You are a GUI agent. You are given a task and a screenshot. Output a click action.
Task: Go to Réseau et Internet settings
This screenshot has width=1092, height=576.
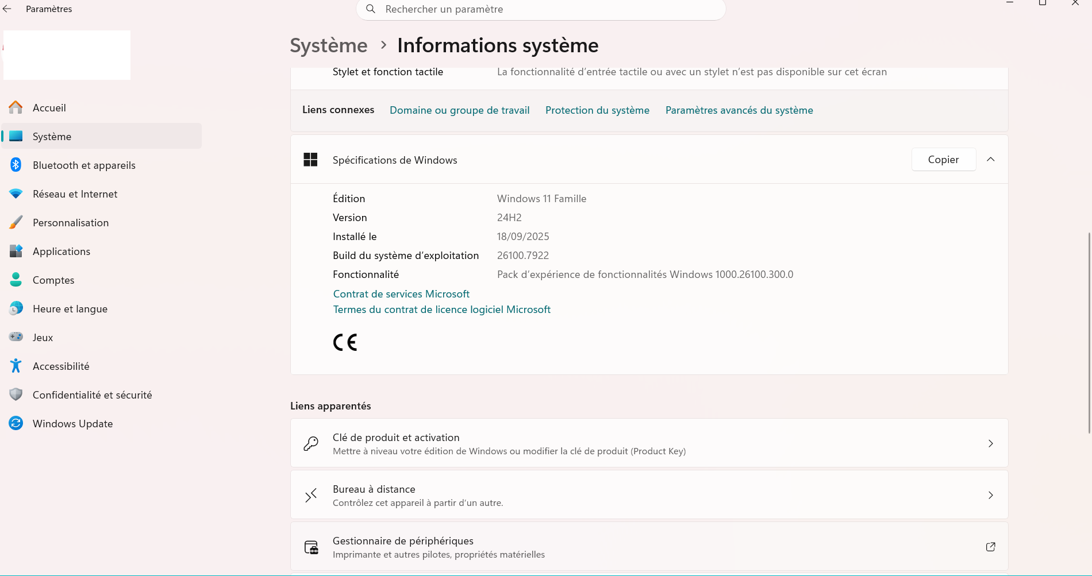tap(102, 194)
